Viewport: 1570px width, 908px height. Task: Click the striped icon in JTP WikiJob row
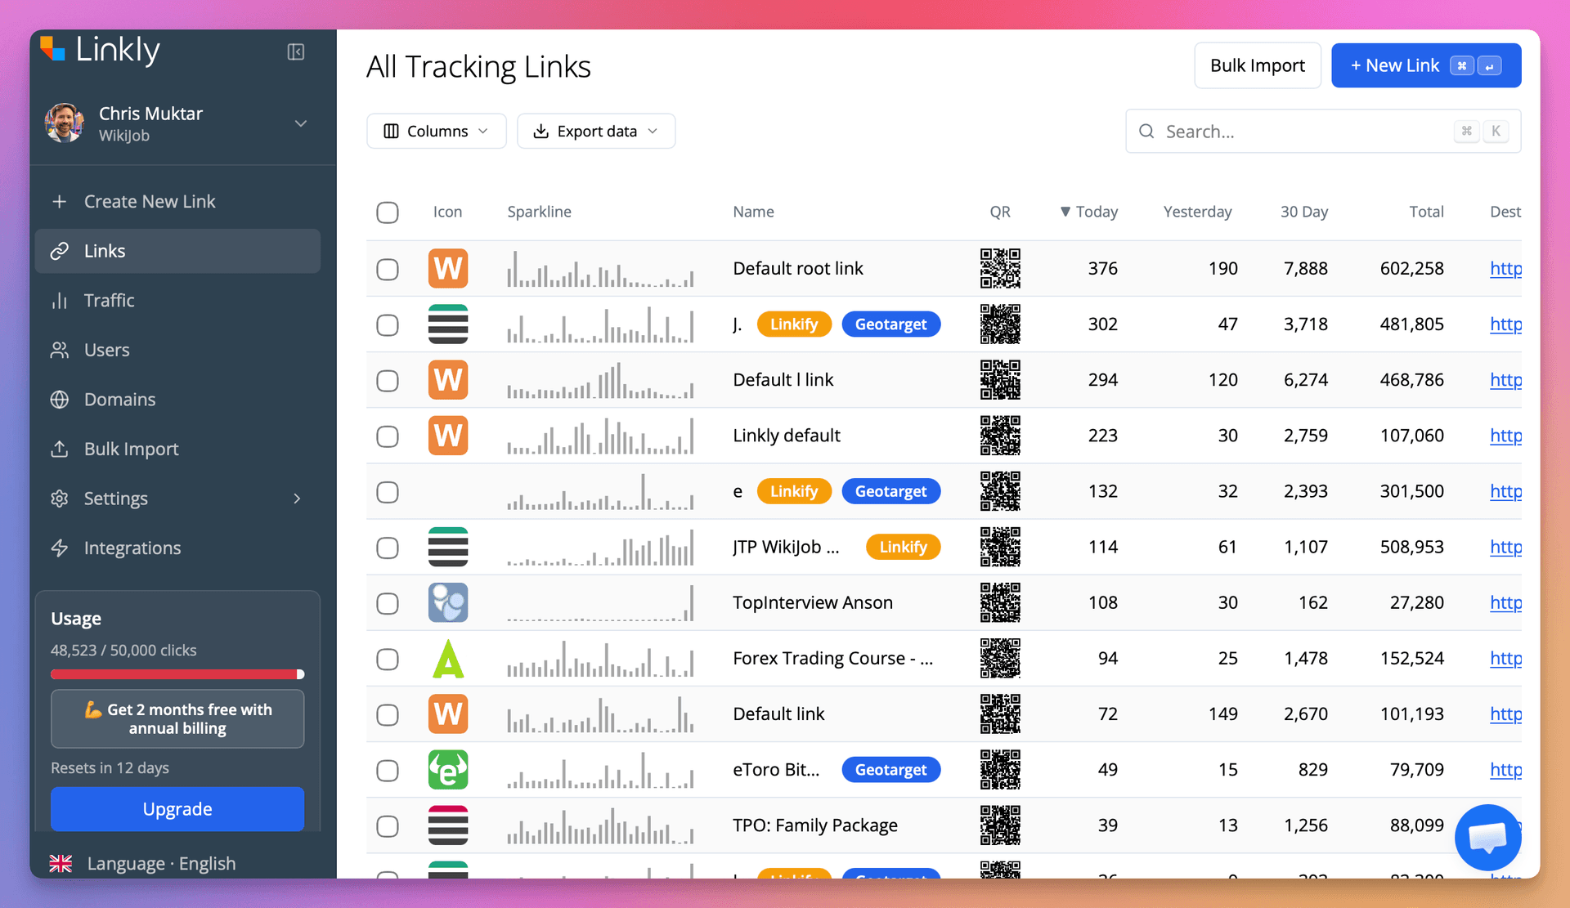coord(448,547)
